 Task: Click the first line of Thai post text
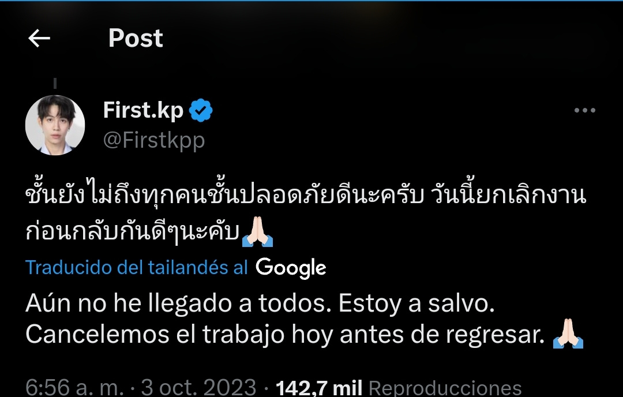click(306, 197)
